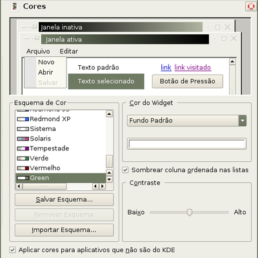Click the blue link in preview
This screenshot has width=258, height=258.
tap(166, 68)
